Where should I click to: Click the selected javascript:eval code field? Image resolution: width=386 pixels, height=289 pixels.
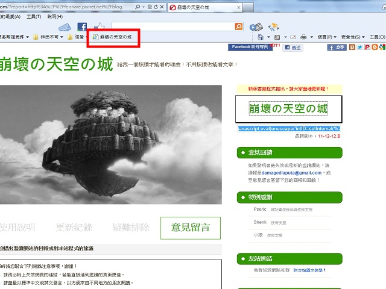point(289,128)
